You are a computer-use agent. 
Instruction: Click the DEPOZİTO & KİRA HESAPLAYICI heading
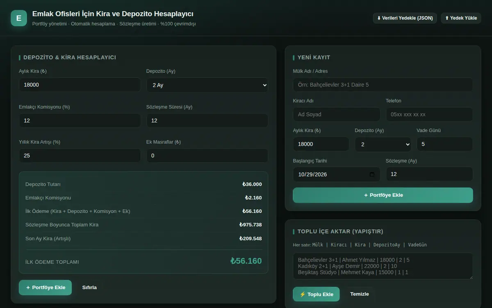click(70, 57)
